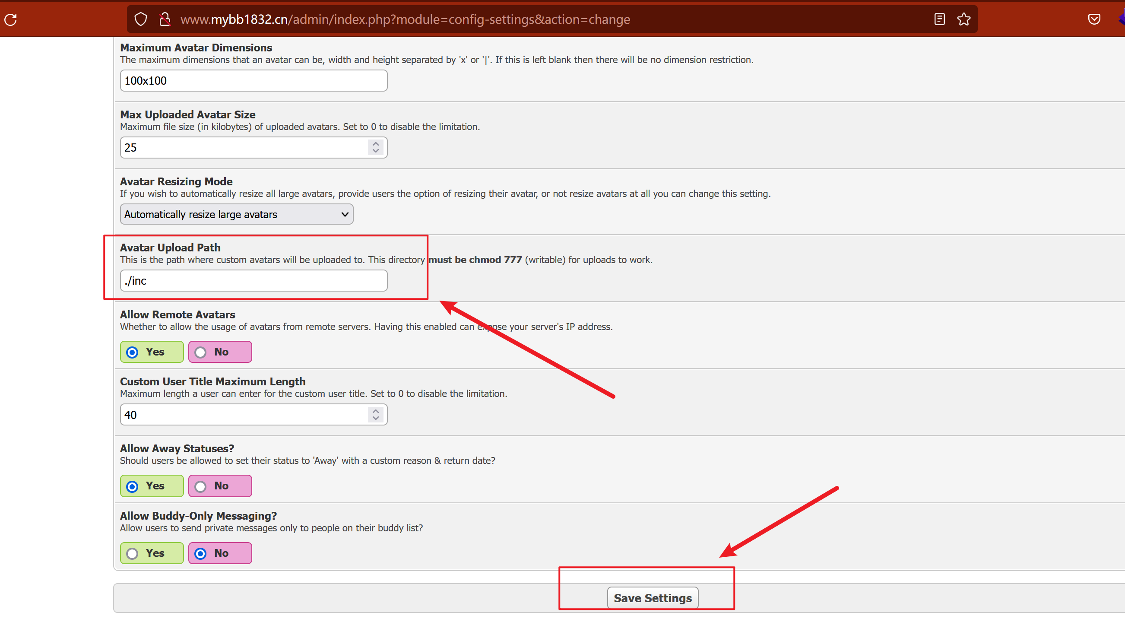This screenshot has width=1125, height=619.
Task: Select Yes for Allow Buddy-Only Messaging
Action: pyautogui.click(x=132, y=553)
